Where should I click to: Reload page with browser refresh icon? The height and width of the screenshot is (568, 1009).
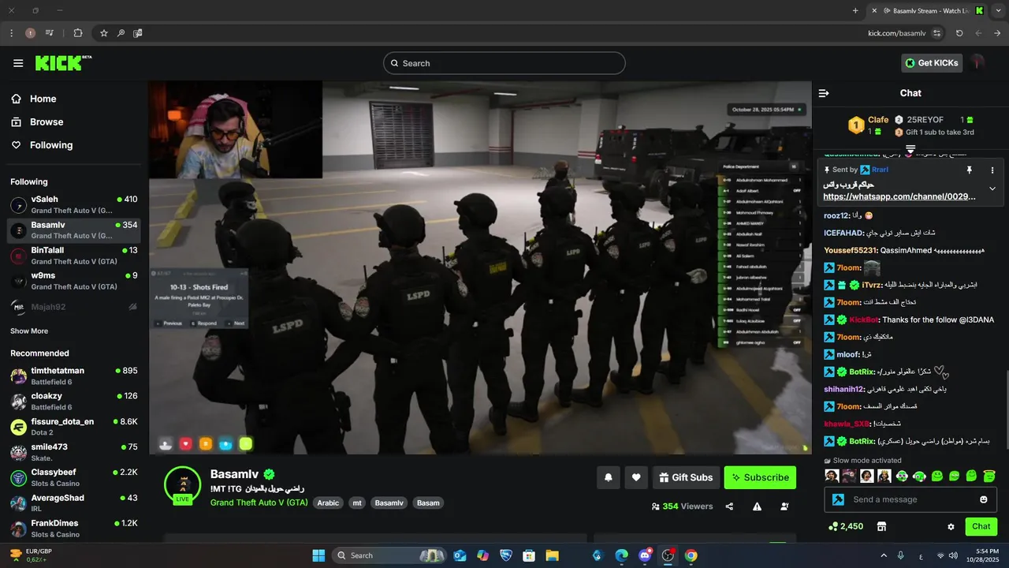pyautogui.click(x=959, y=33)
